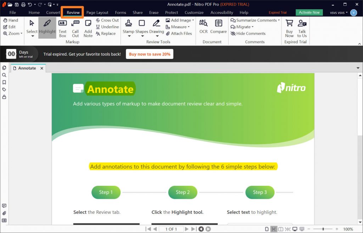Switch to facing pages layout view
The width and height of the screenshot is (363, 233).
[281, 229]
